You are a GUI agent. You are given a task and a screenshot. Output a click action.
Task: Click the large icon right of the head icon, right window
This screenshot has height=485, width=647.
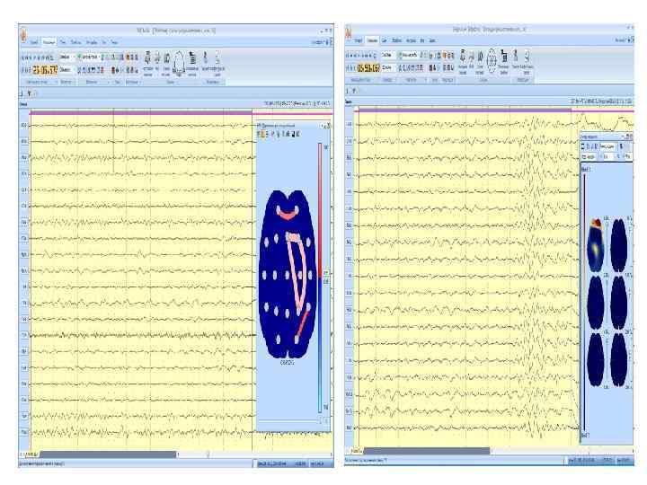[503, 57]
